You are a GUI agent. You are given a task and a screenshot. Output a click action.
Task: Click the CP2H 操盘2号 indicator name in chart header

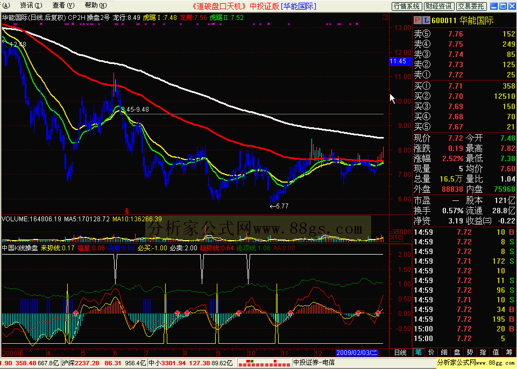[89, 17]
